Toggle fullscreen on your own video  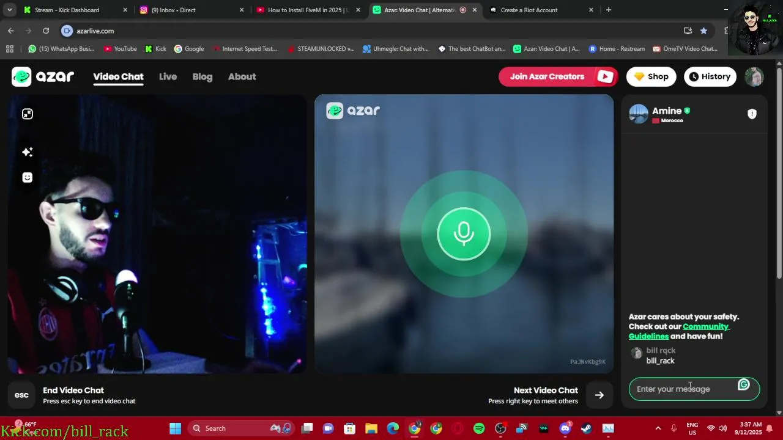pos(28,114)
